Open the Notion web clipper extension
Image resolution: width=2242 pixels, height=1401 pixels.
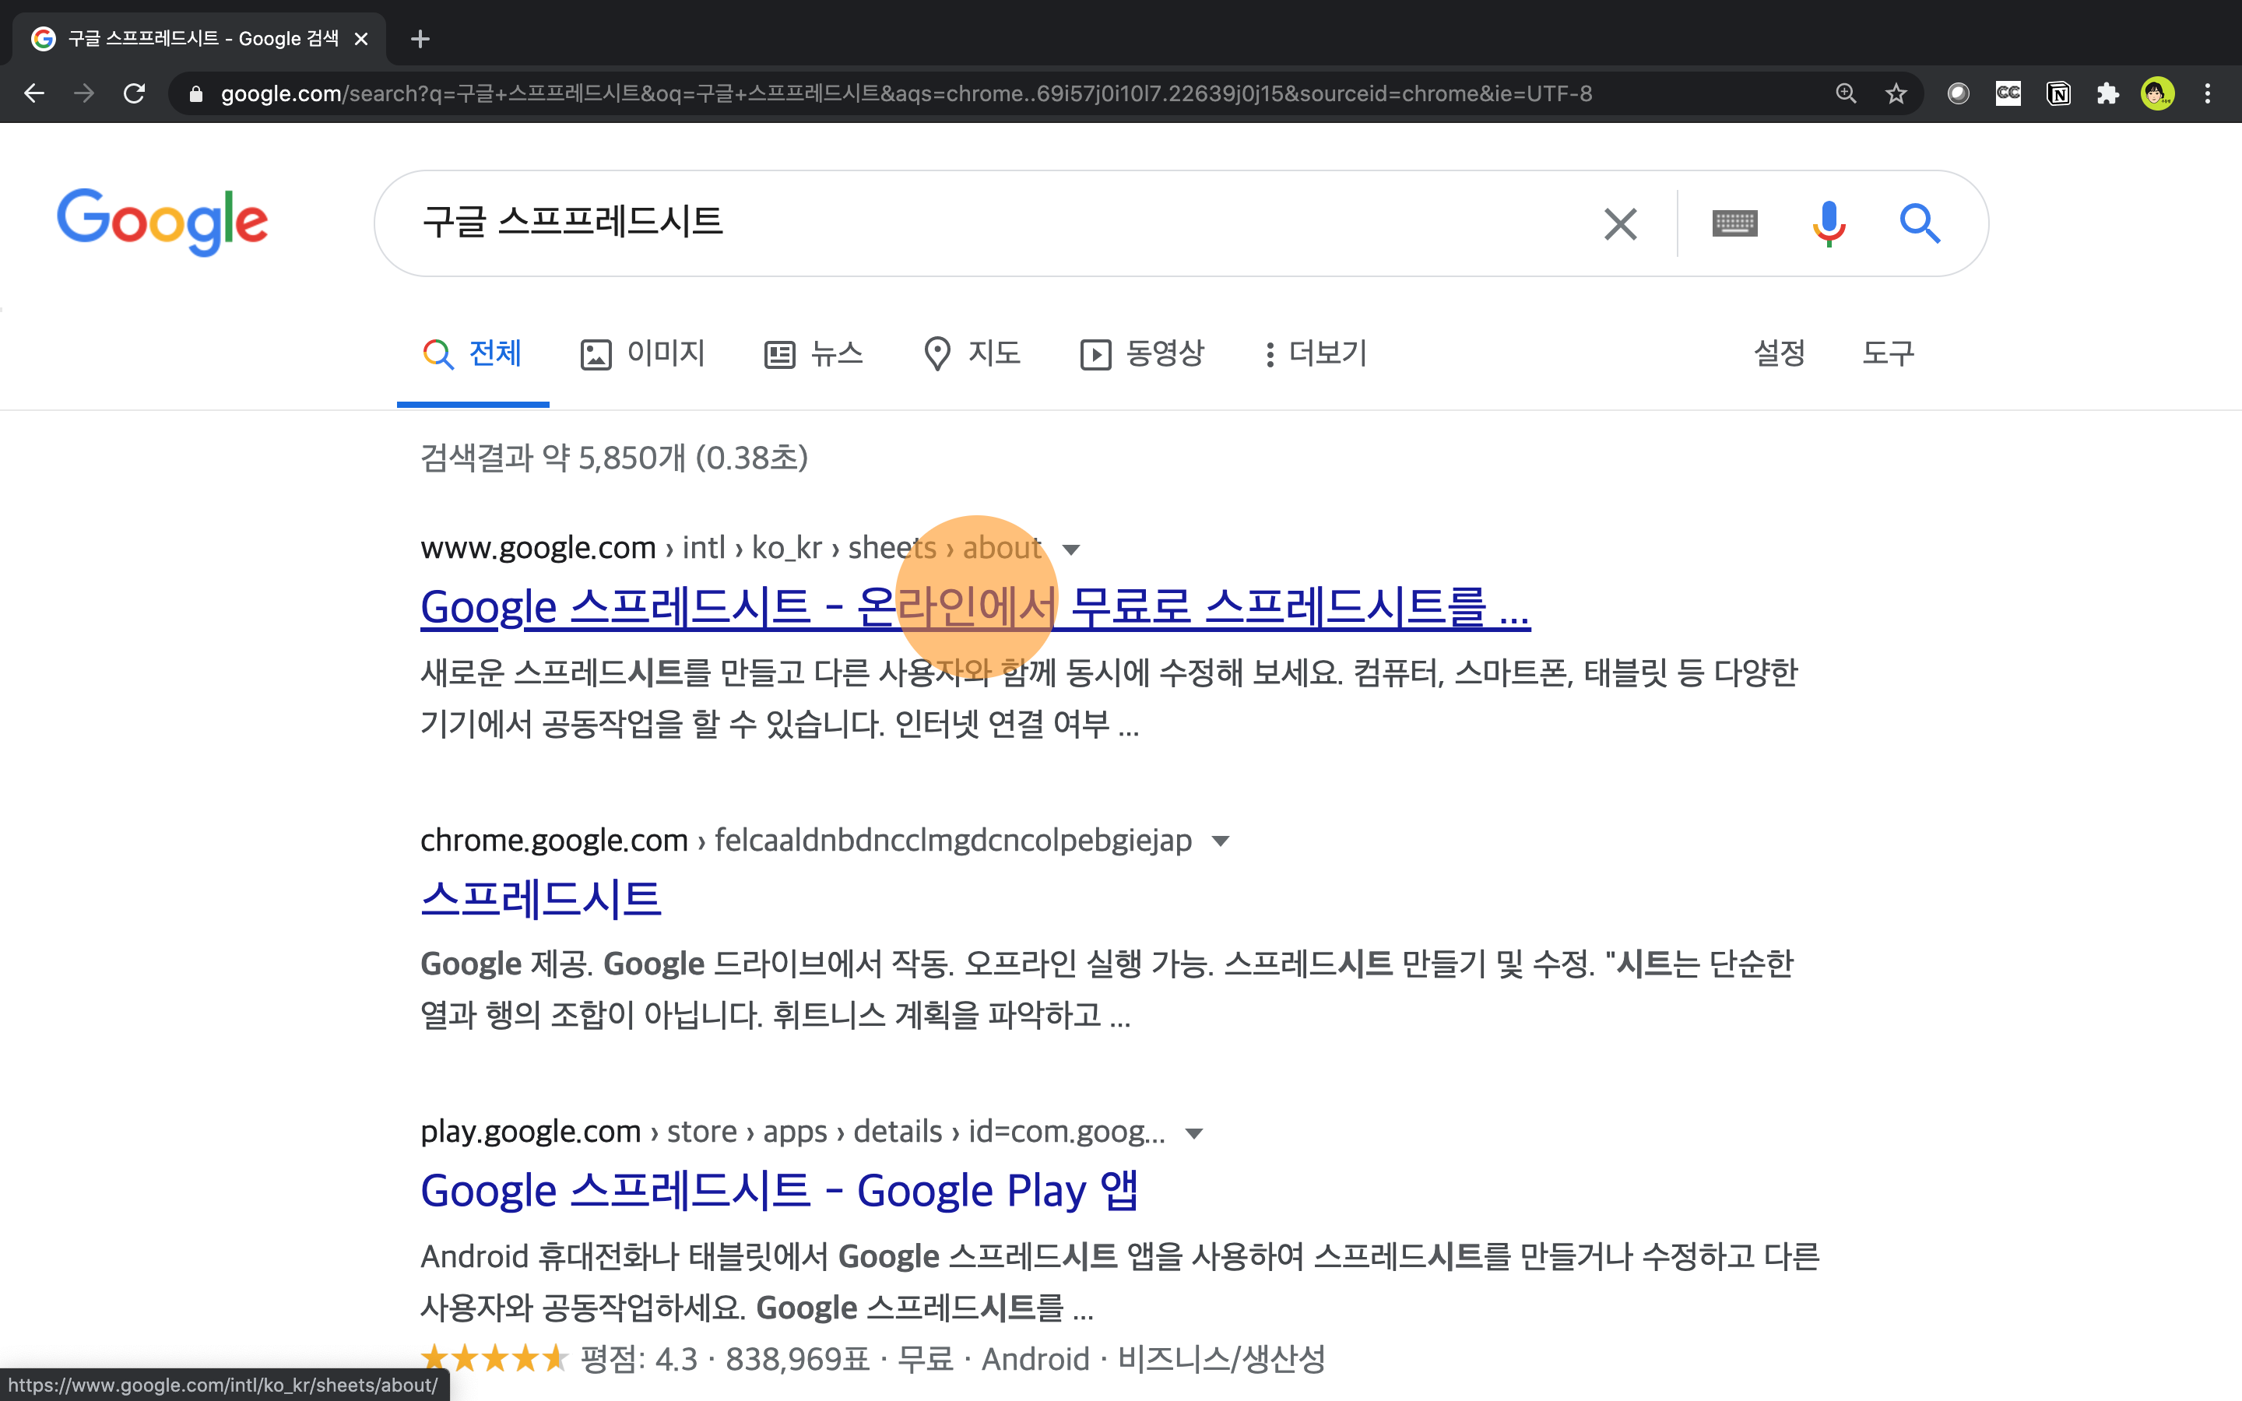2058,93
